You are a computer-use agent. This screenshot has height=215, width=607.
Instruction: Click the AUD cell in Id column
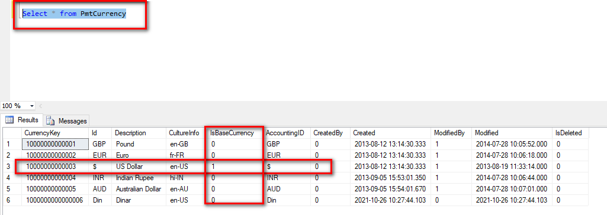pyautogui.click(x=100, y=189)
